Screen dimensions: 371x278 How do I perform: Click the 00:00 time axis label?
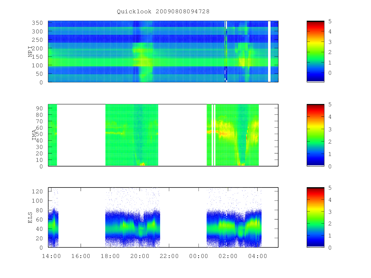(199, 256)
